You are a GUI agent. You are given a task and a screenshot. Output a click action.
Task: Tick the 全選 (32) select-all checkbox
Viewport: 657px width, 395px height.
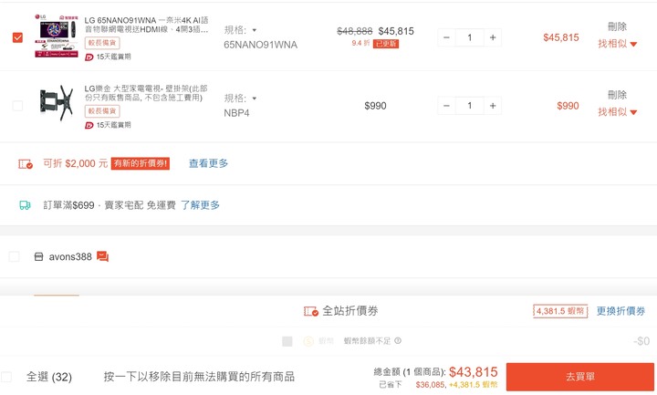tap(6, 376)
